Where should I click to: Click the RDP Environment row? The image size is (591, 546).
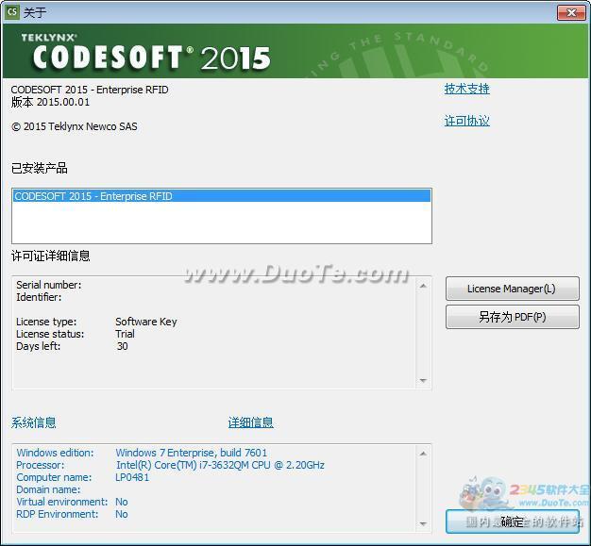point(72,514)
